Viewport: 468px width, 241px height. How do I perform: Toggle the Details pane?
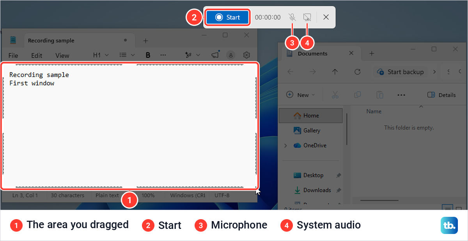441,95
